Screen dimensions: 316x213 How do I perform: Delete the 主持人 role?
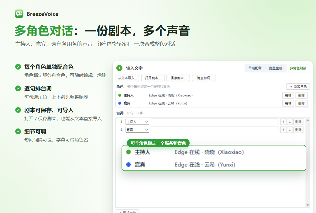tap(301, 95)
